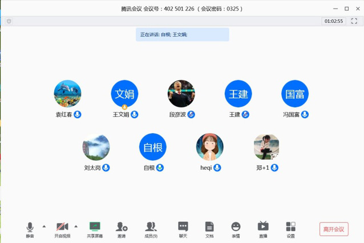The height and width of the screenshot is (243, 364).
Task: Open the settings icon in the toolbar
Action: [290, 228]
